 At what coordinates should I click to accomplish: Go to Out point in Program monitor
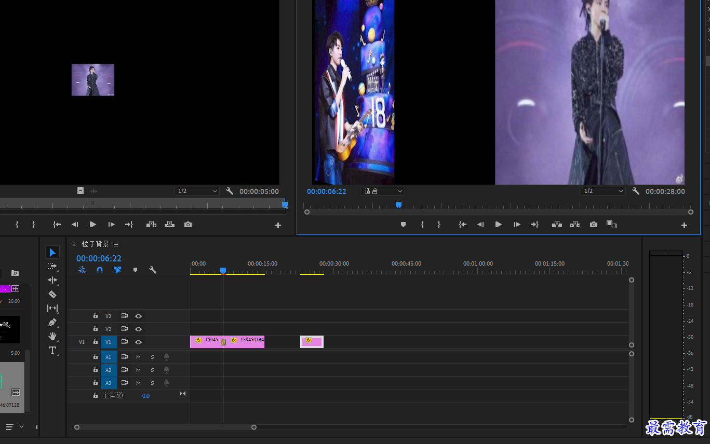click(534, 225)
